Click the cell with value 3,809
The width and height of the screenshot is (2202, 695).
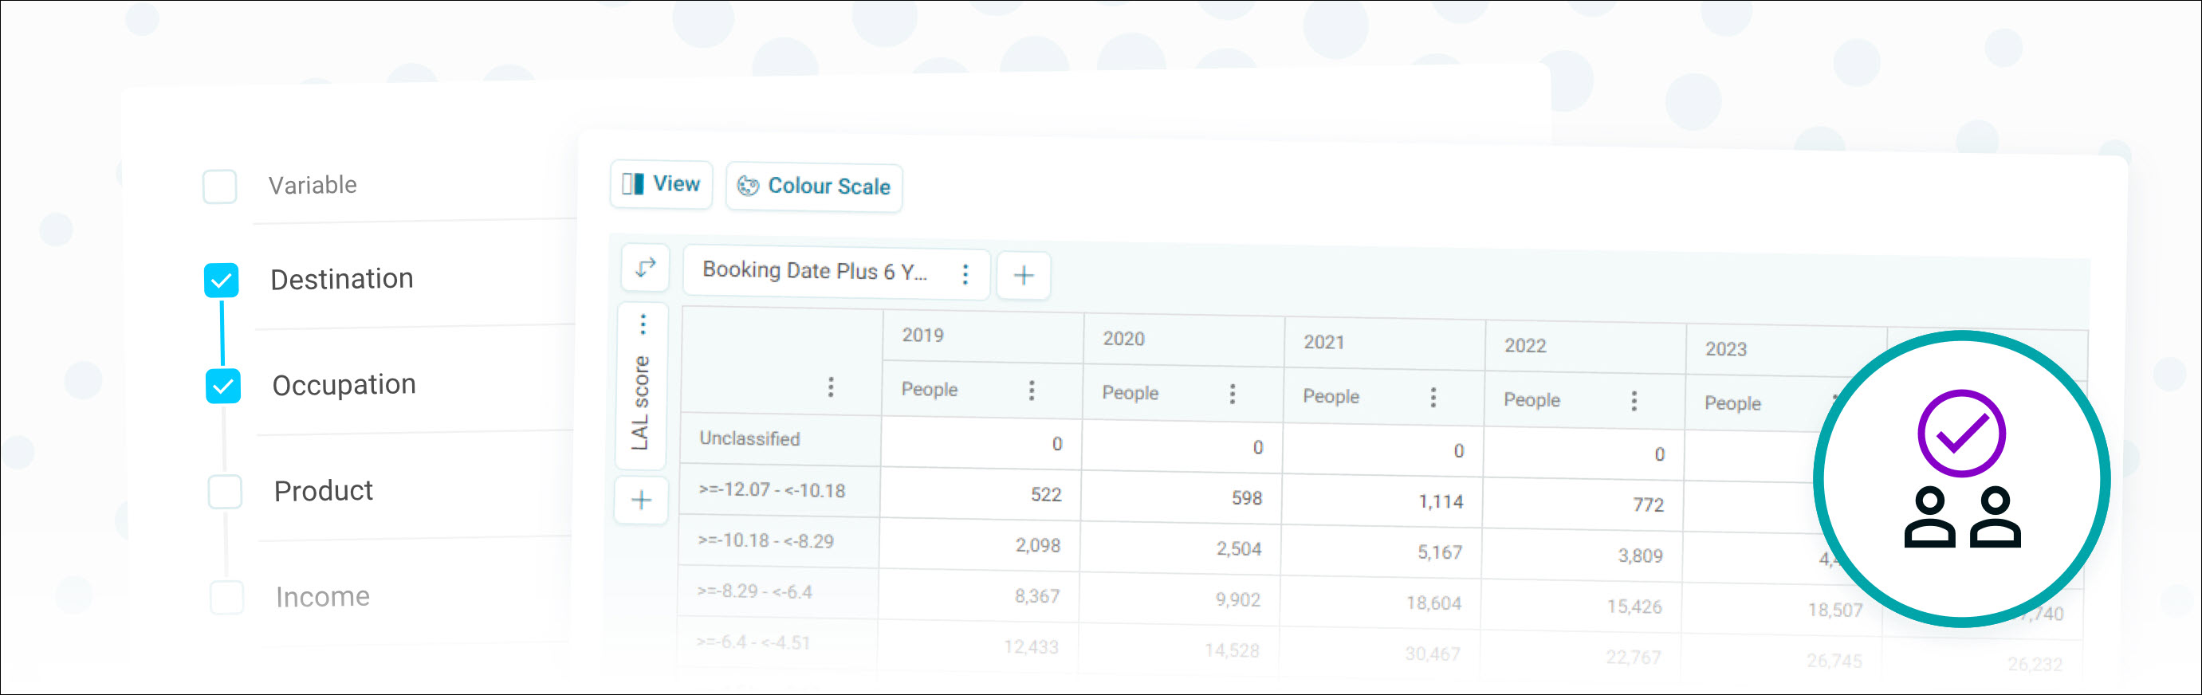click(x=1583, y=556)
